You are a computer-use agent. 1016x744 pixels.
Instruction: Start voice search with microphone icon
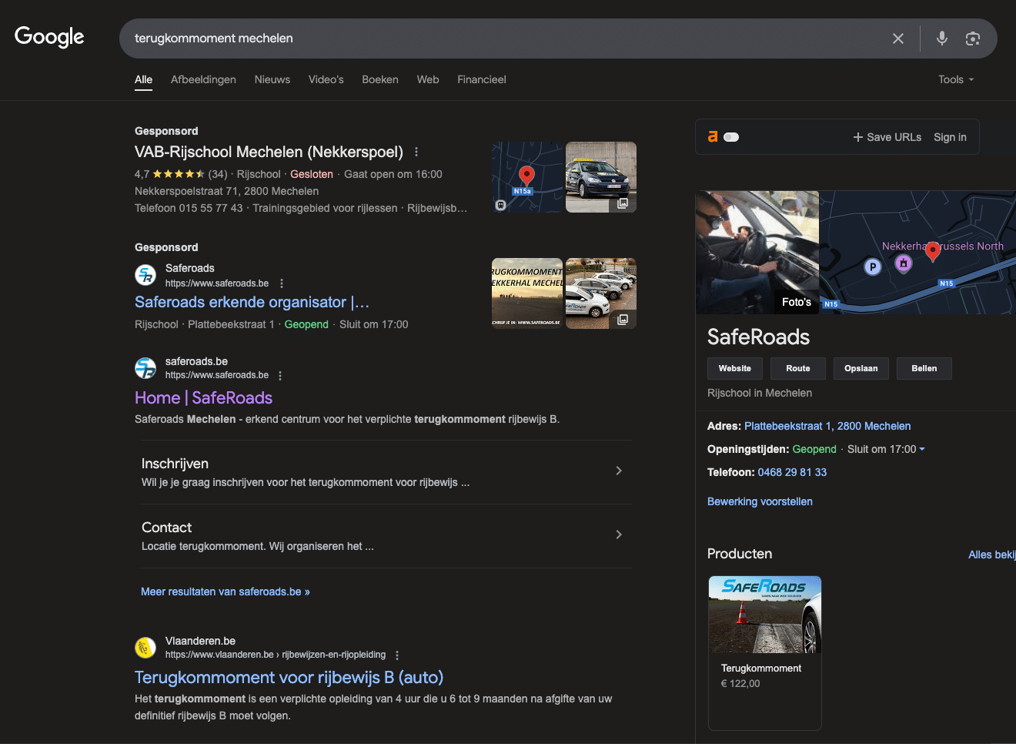coord(942,39)
